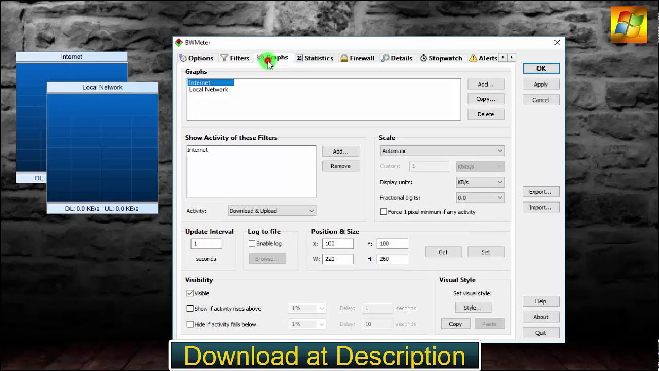Click the Update Interval seconds field
This screenshot has width=659, height=371.
(x=206, y=244)
